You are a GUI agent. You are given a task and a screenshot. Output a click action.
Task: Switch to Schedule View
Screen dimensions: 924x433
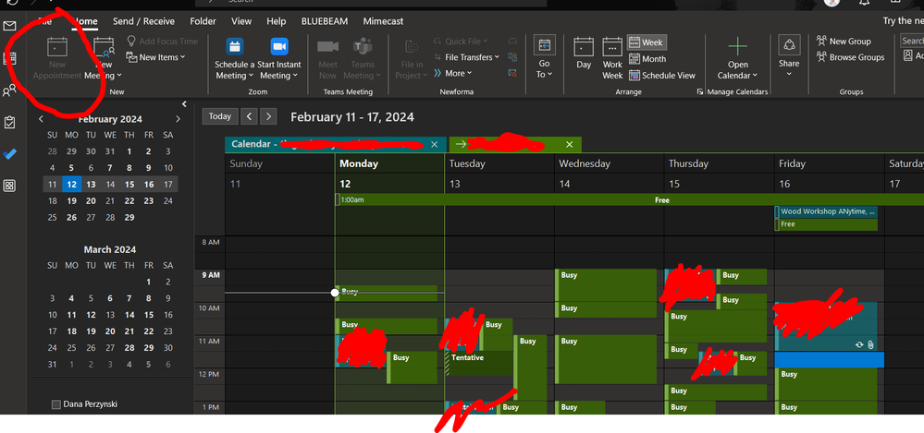661,76
